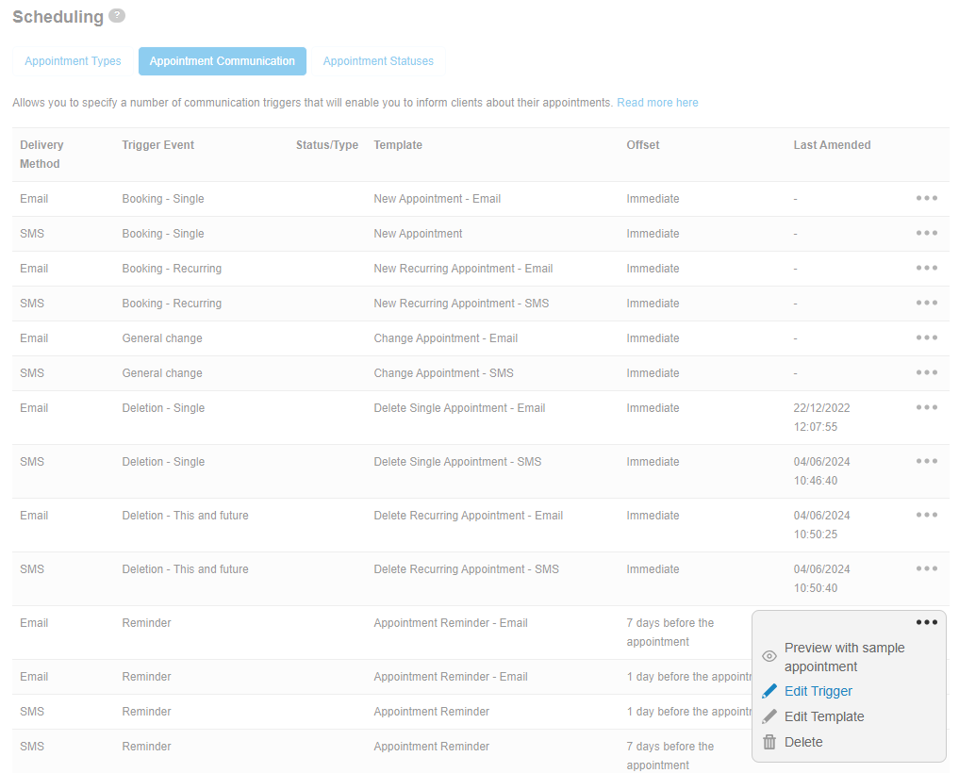959x773 pixels.
Task: Open the three-dot menu for New Appointment SMS row
Action: click(x=927, y=233)
